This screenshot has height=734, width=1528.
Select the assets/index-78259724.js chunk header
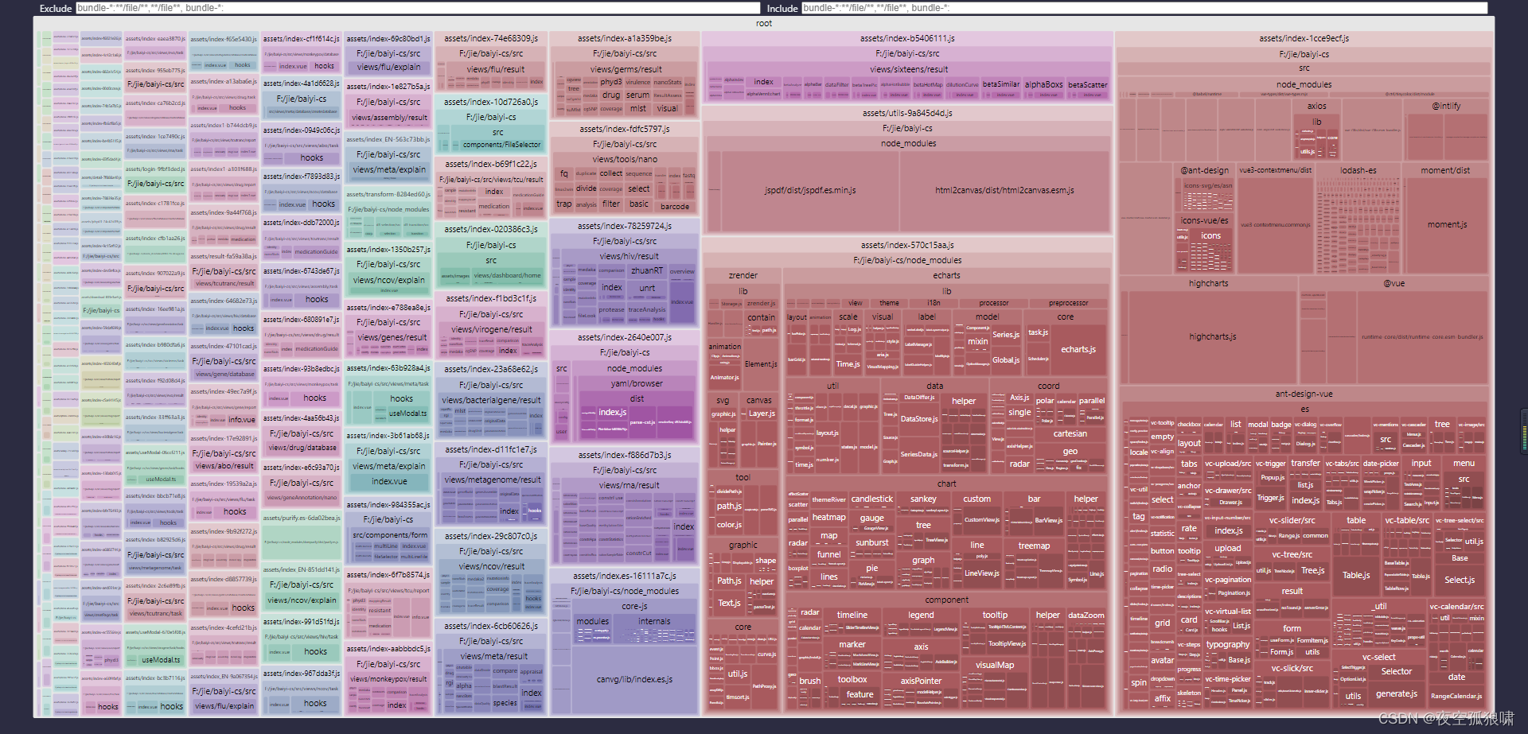pyautogui.click(x=625, y=226)
